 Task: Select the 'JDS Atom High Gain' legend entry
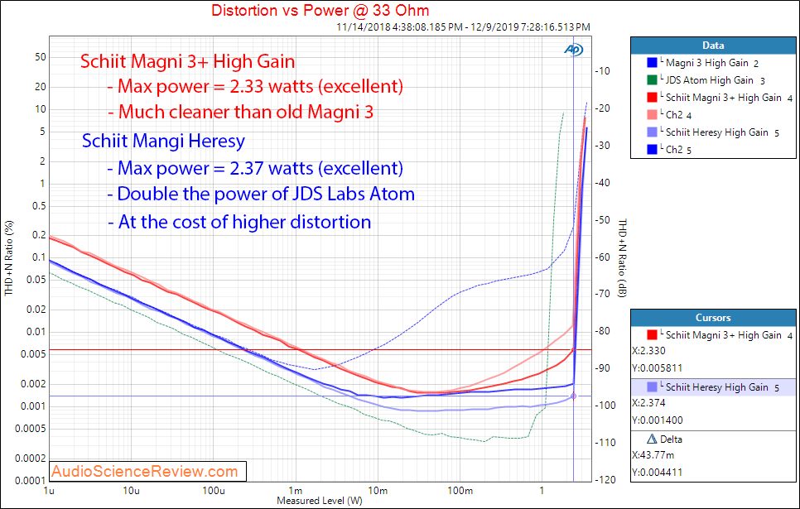[x=716, y=80]
